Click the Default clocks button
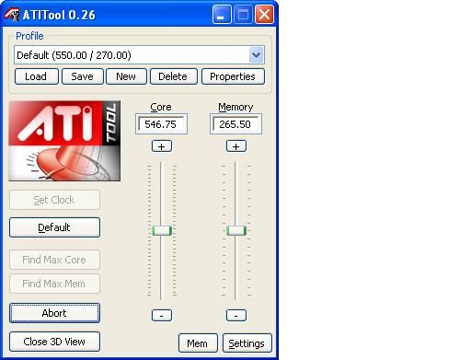The height and width of the screenshot is (360, 471). point(54,227)
